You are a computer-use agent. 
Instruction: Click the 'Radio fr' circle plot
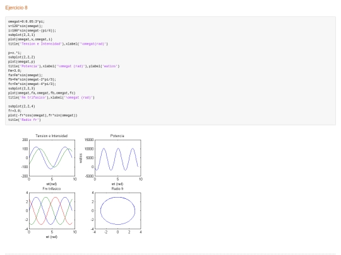117,210
